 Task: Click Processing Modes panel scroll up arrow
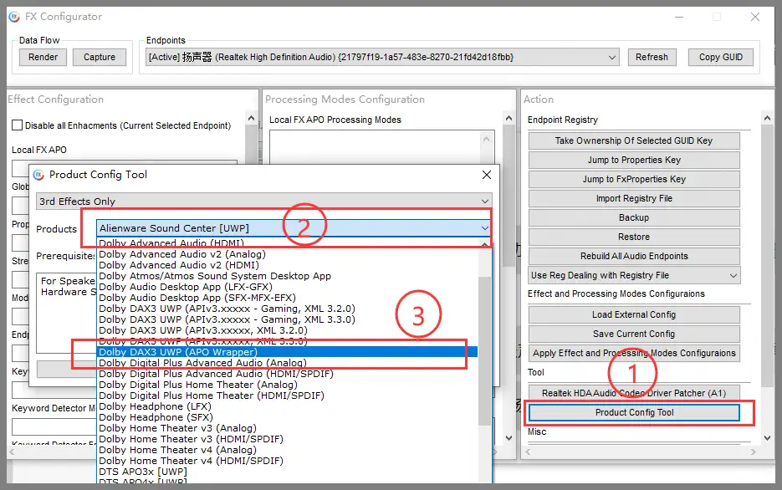click(509, 118)
